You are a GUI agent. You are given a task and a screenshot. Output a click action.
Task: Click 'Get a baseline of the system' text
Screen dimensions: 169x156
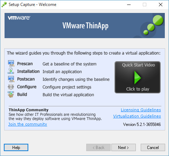(69, 64)
